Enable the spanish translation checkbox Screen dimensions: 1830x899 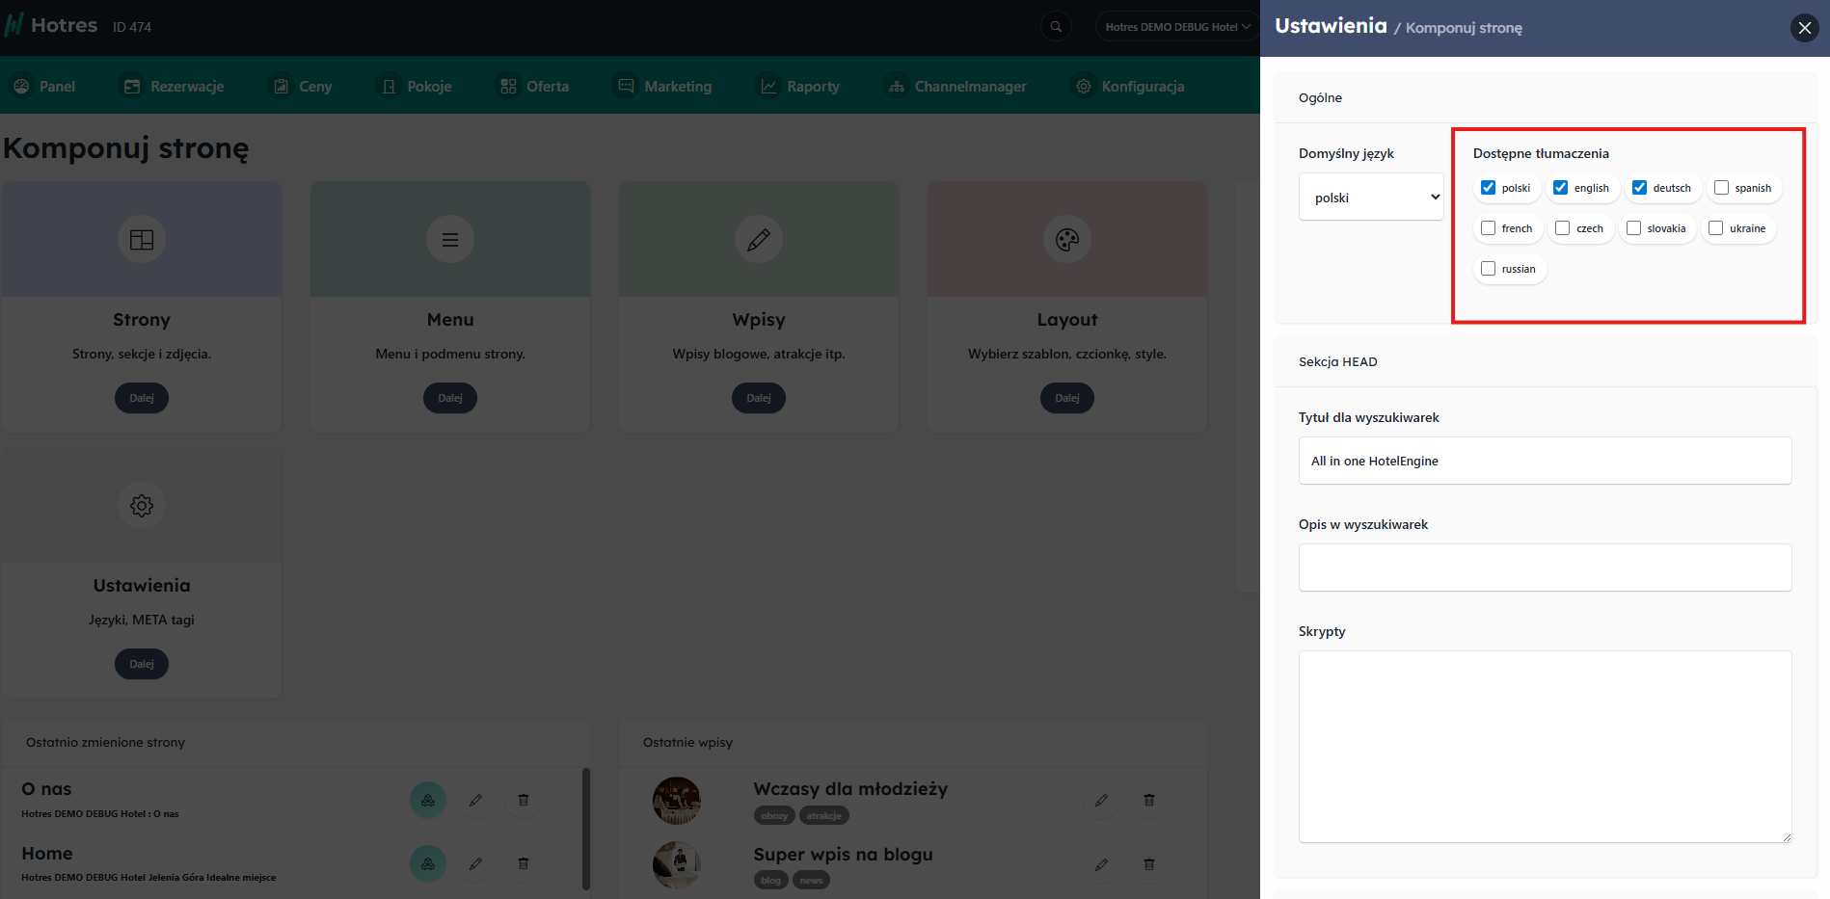coord(1722,188)
